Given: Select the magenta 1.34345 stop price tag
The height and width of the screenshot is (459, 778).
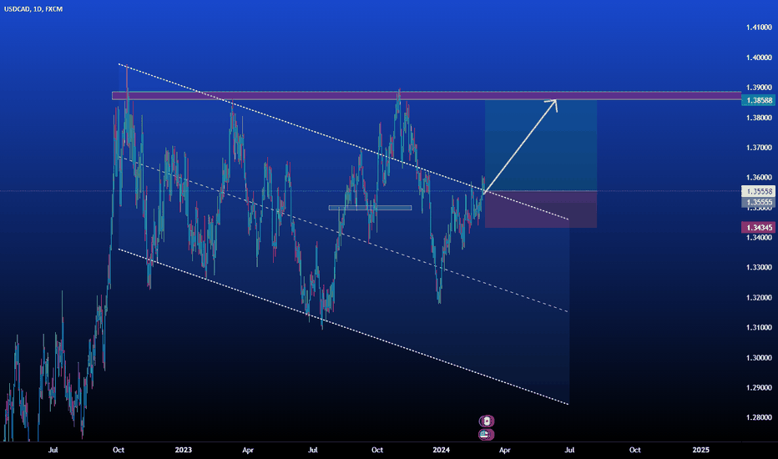Looking at the screenshot, I should tap(758, 228).
